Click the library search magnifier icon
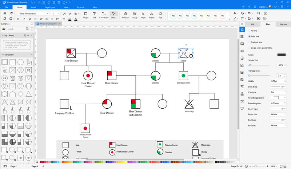This screenshot has width=291, height=169. (x=27, y=29)
